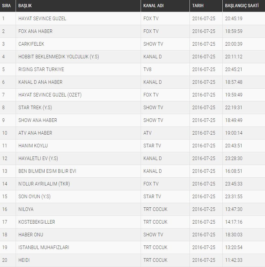Select the ATV ANA HABER title

click(35, 133)
